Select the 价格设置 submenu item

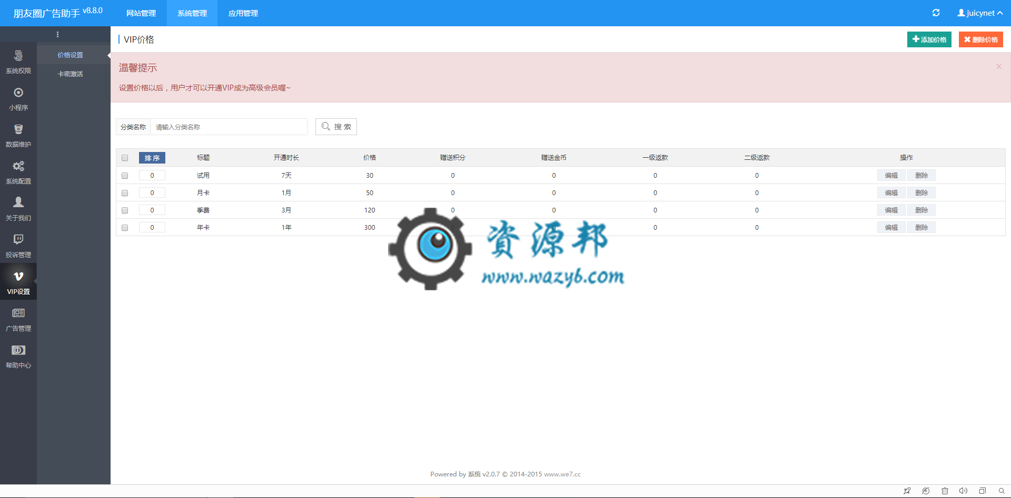pyautogui.click(x=70, y=55)
